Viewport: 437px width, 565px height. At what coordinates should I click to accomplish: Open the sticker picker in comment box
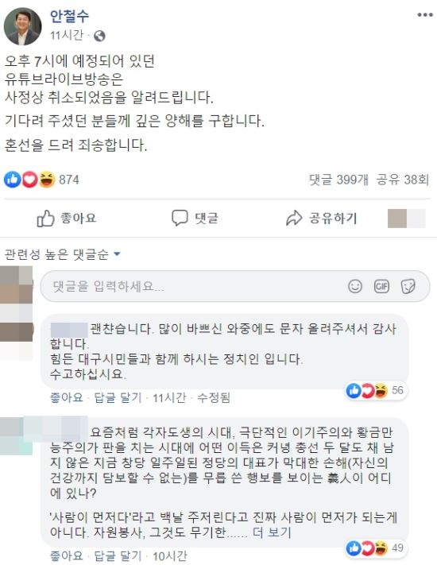coord(408,286)
